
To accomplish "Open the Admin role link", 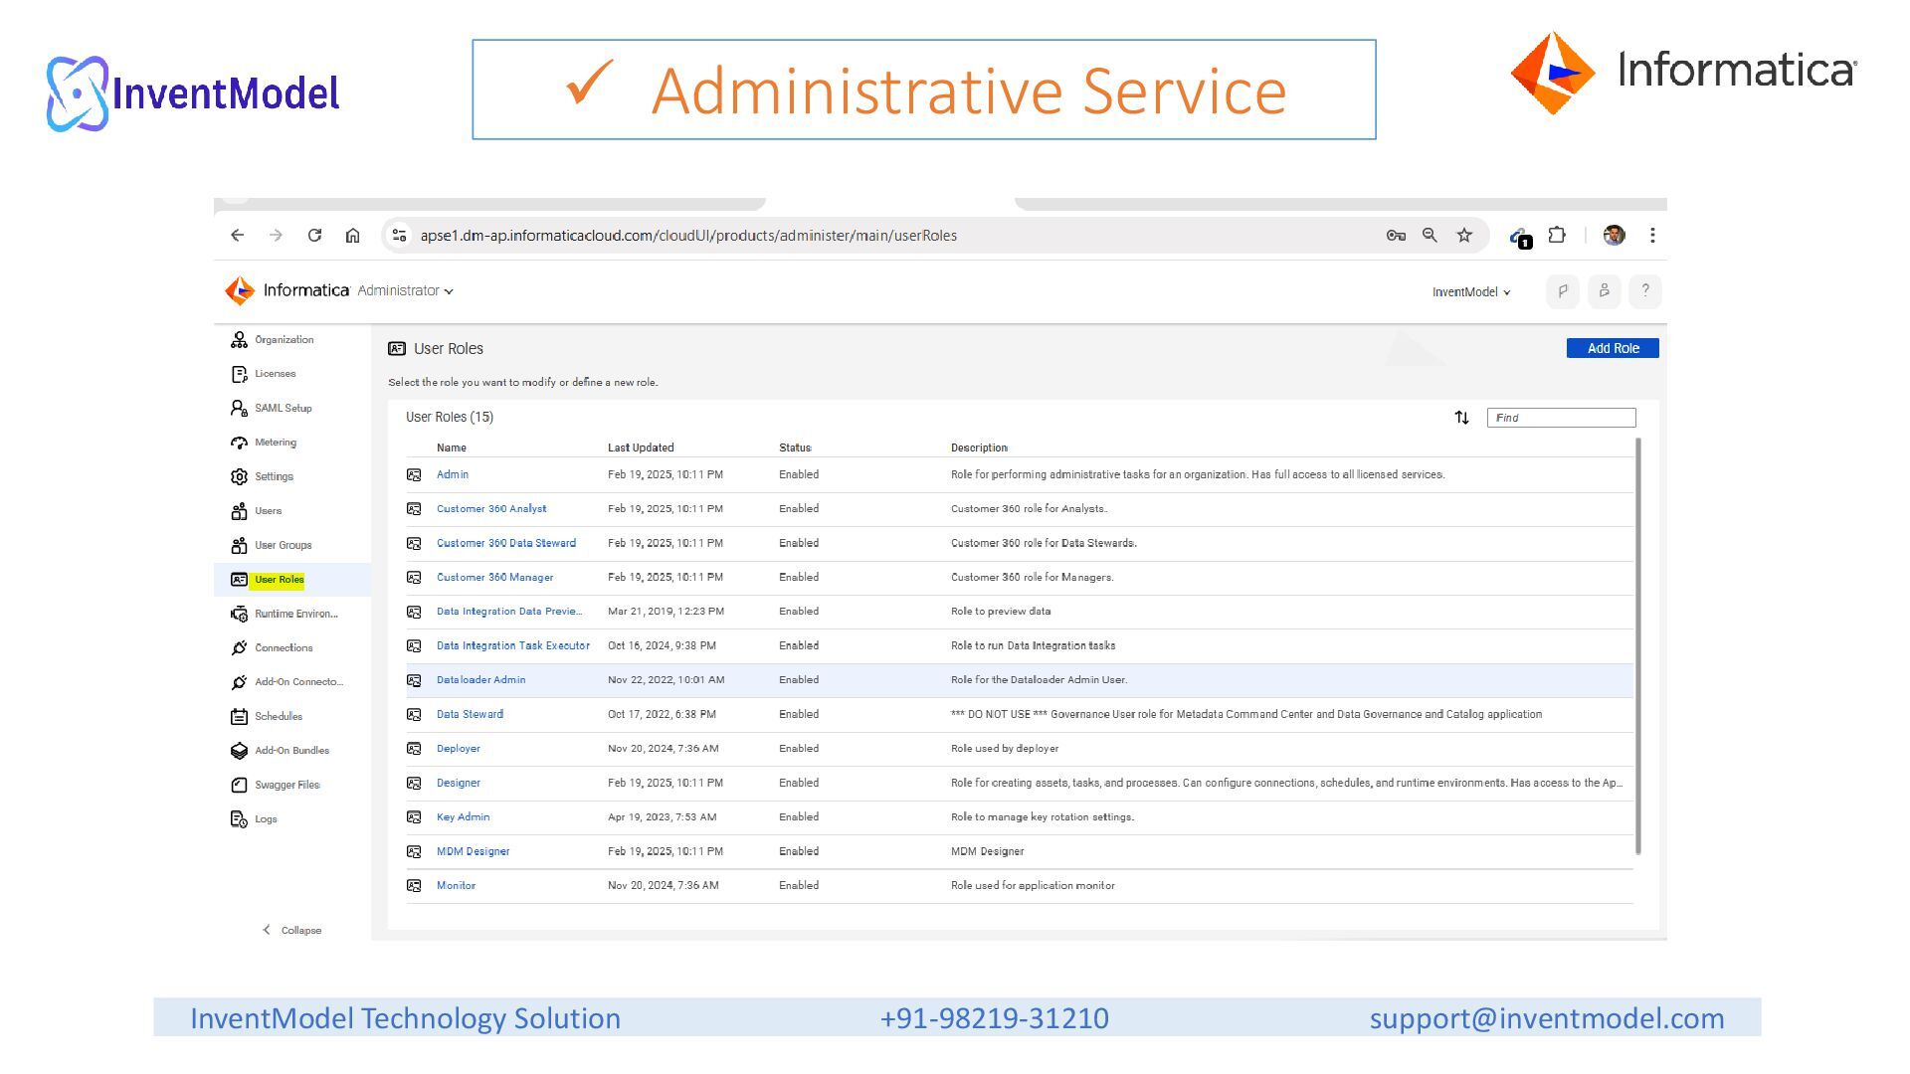I will 453,475.
